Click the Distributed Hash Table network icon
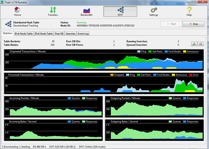The width and height of the screenshot is (209, 149). click(x=8, y=24)
